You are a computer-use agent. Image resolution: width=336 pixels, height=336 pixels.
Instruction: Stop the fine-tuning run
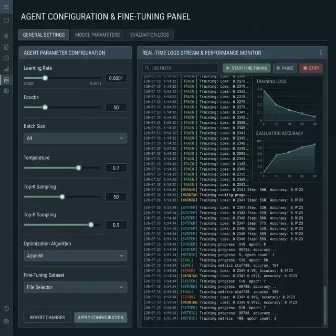click(311, 68)
